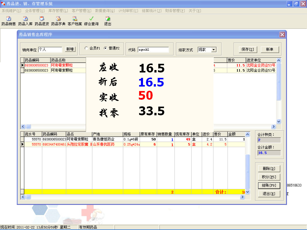This screenshot has width=307, height=230.
Task: Select the 普通F2 radio button
Action: 105,48
